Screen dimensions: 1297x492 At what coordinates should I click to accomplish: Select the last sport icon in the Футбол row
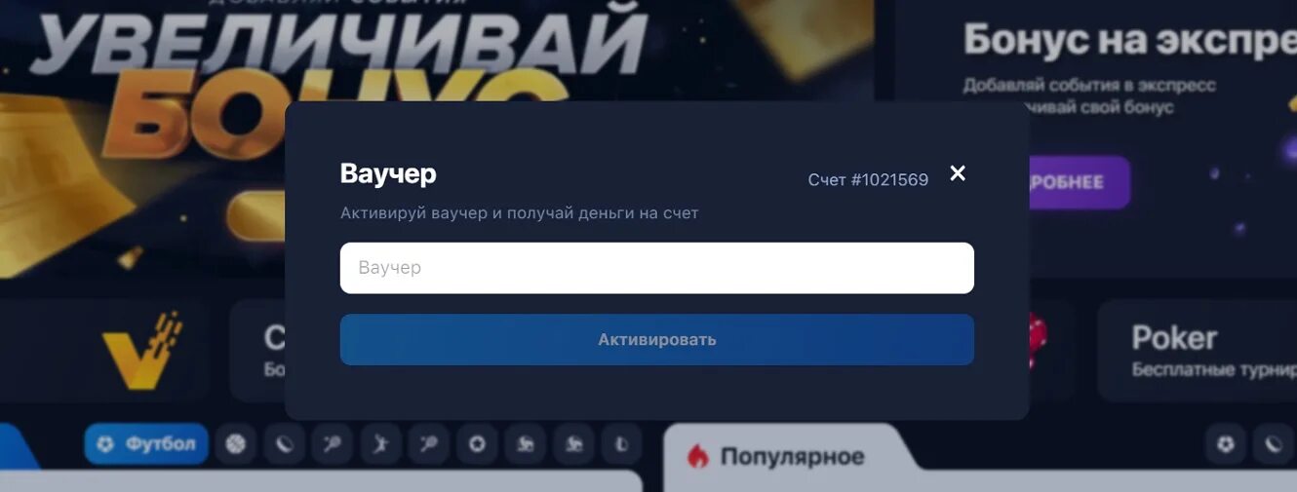(621, 444)
